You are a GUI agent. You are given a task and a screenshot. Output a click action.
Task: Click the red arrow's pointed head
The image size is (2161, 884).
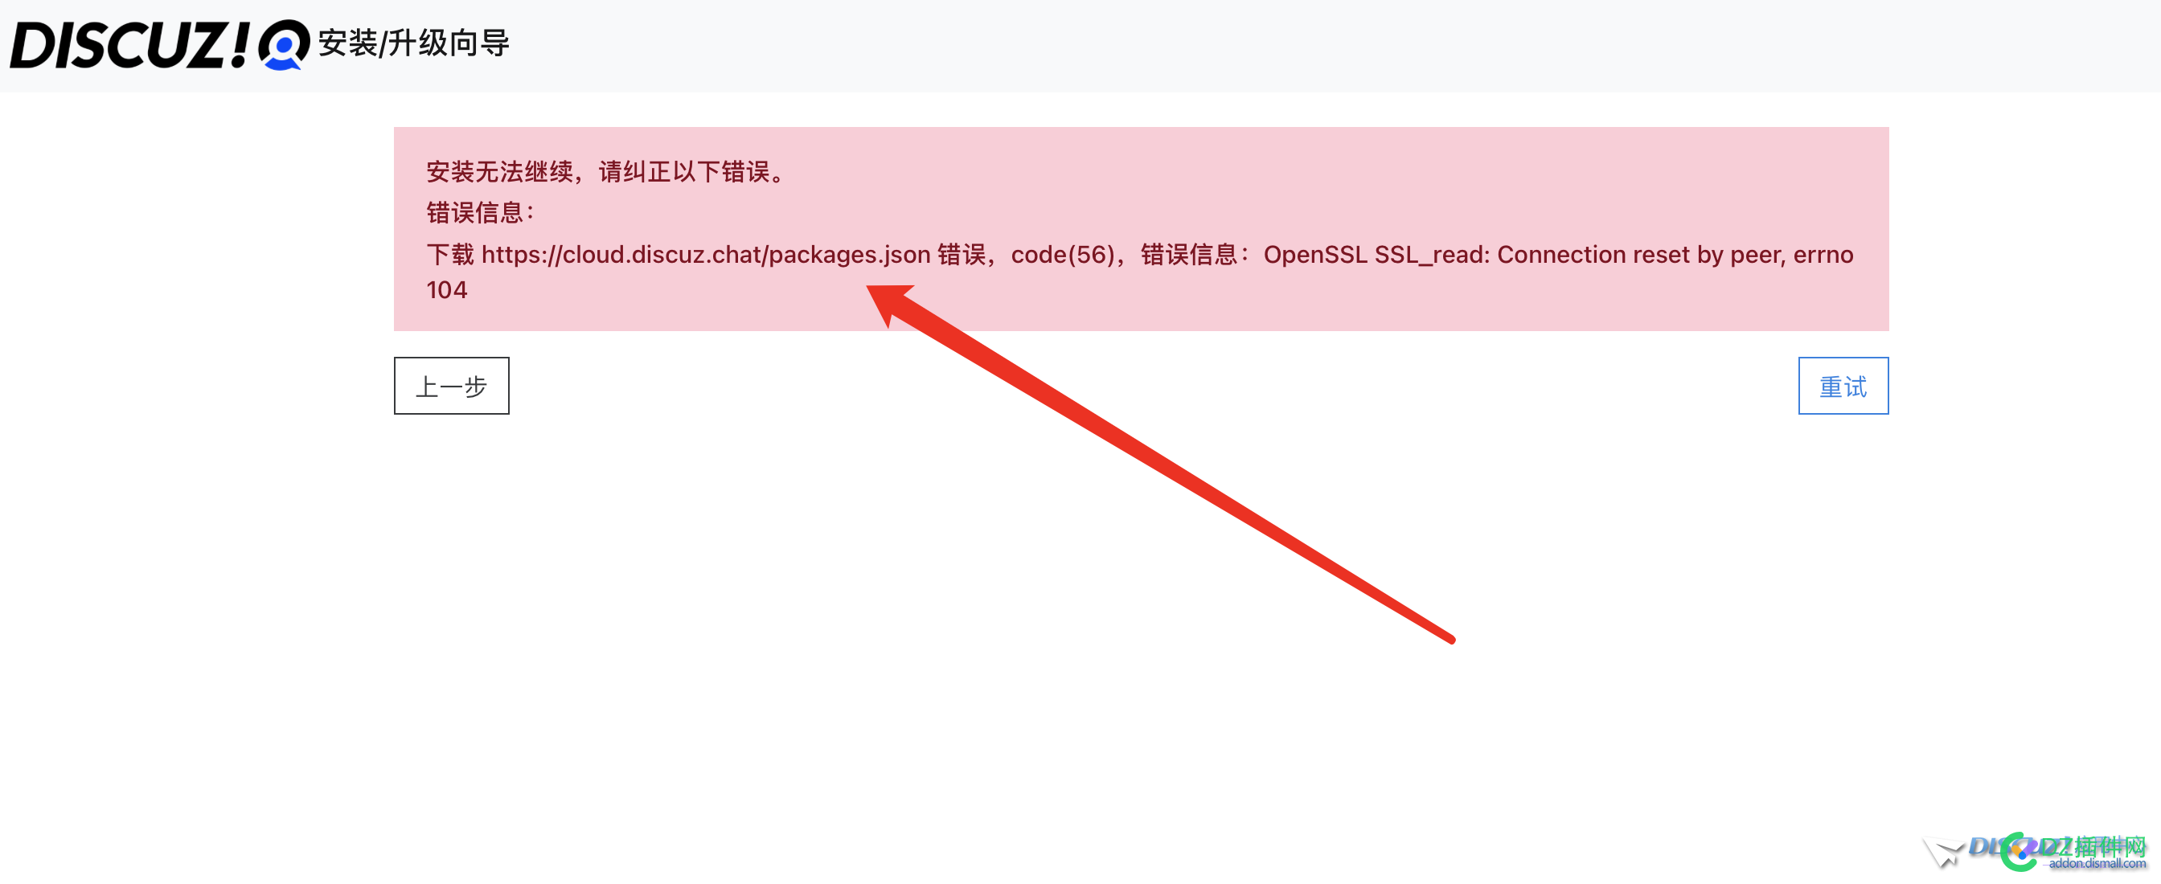(x=889, y=302)
